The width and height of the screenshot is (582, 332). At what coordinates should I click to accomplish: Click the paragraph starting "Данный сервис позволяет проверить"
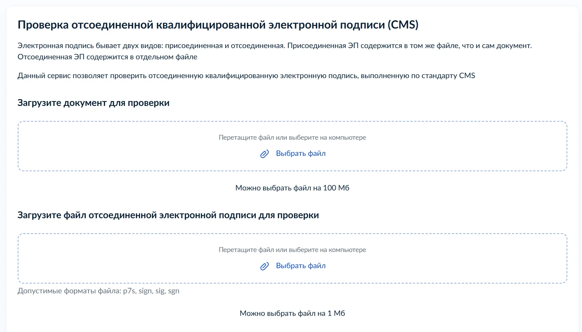(x=246, y=75)
